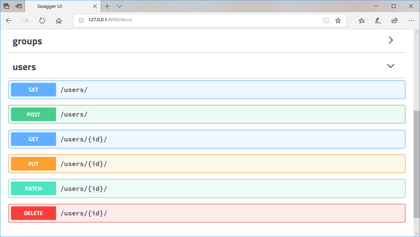Share this page icon
Image resolution: width=420 pixels, height=237 pixels.
click(395, 21)
